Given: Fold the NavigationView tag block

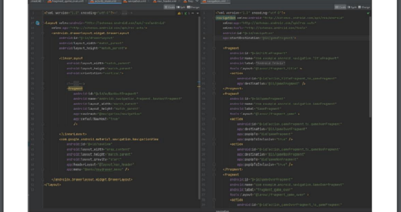Looking at the screenshot, I should point(43,139).
